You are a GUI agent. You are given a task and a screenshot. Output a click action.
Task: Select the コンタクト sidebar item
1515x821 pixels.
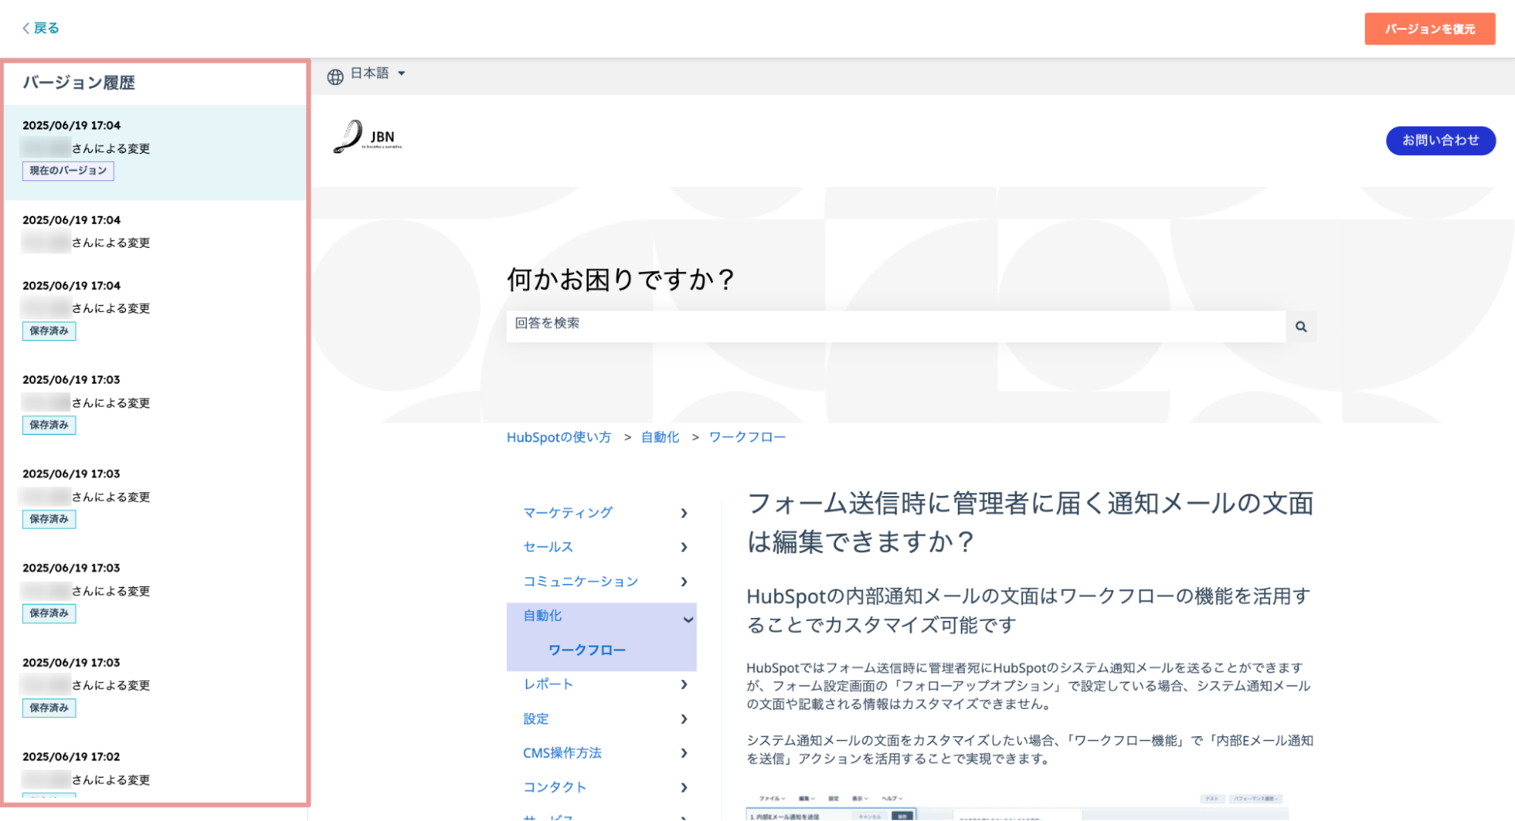[x=555, y=787]
